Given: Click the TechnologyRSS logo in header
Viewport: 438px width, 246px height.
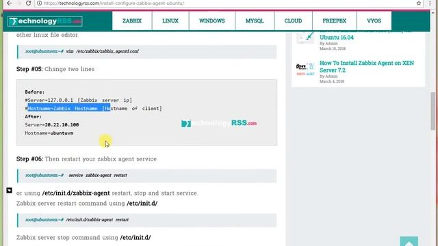Looking at the screenshot, I should coord(45,21).
